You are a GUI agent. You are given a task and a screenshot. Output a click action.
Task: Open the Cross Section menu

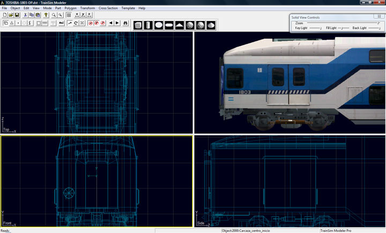pyautogui.click(x=108, y=9)
